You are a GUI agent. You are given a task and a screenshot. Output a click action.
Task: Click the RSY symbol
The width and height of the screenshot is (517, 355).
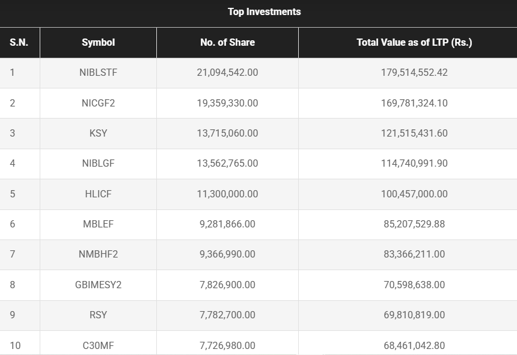[98, 315]
